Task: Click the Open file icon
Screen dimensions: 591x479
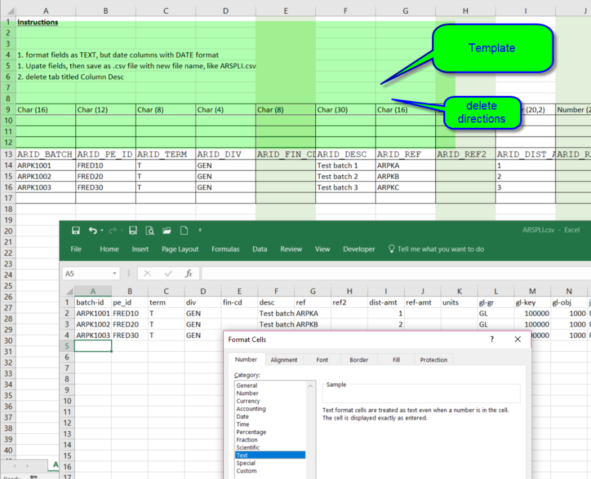Action: (x=166, y=230)
